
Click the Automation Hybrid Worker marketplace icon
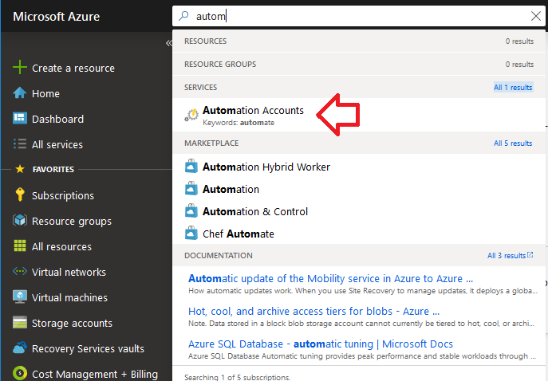click(191, 167)
